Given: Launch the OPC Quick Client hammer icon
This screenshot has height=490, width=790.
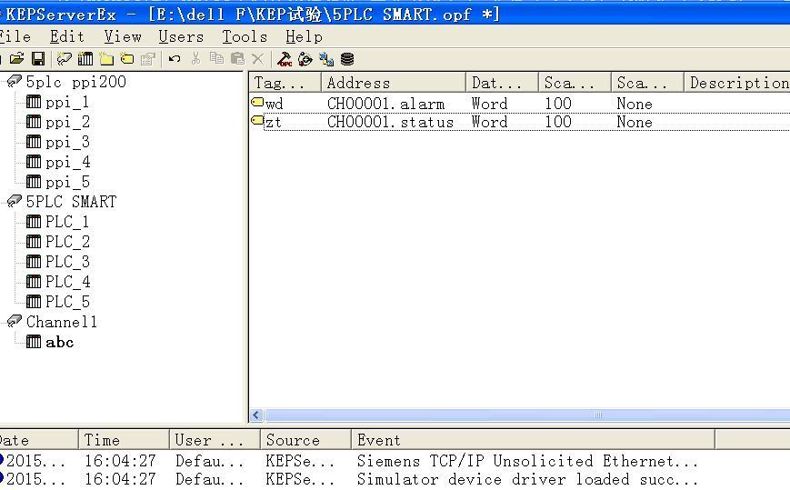Looking at the screenshot, I should click(285, 59).
